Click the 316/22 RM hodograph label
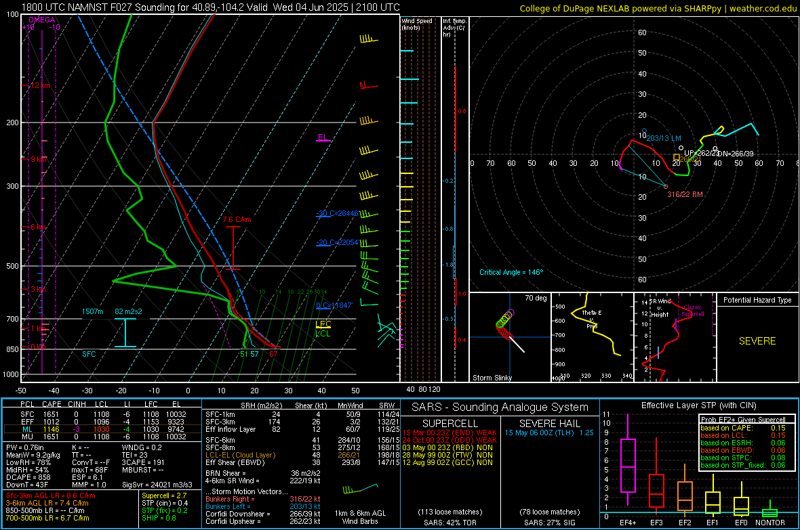 [685, 194]
